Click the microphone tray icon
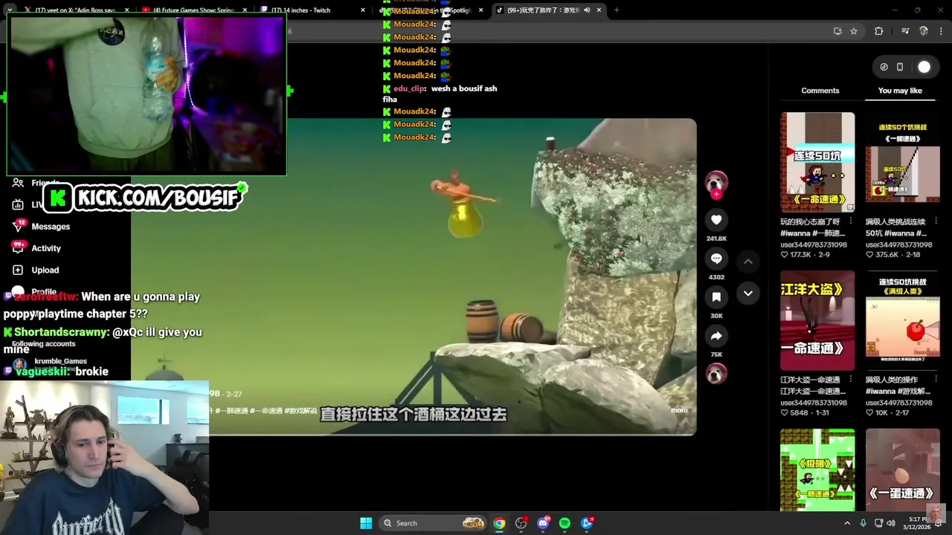This screenshot has width=952, height=535. point(863,523)
